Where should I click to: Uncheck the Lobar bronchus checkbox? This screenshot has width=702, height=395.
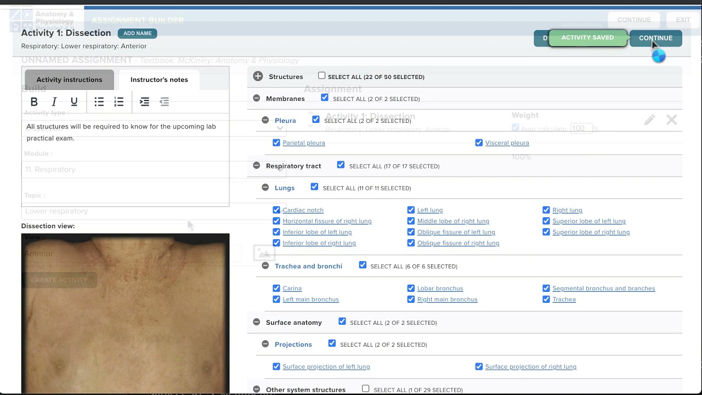[411, 288]
